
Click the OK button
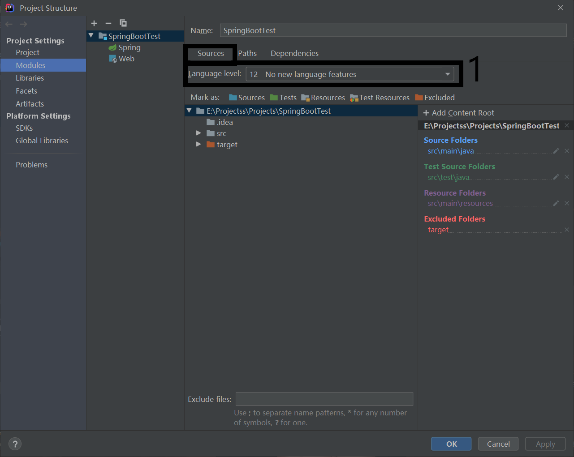[451, 444]
